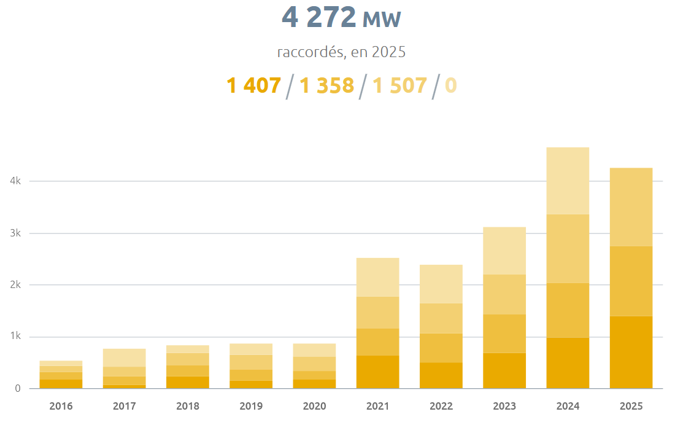Click the 1 507 legend value
Screen dimensions: 675x425
tap(399, 85)
